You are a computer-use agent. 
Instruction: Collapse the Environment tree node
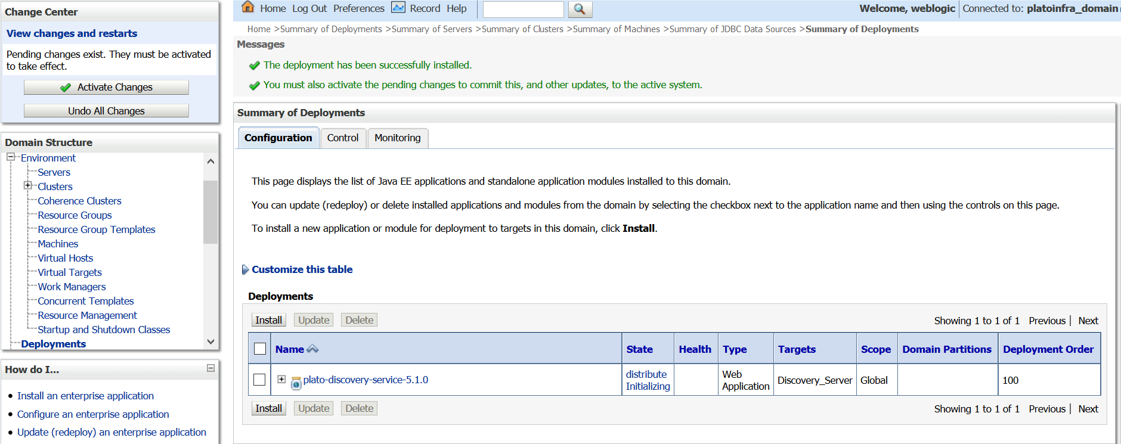click(11, 157)
